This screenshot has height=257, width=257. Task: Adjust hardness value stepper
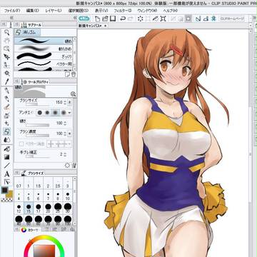[65, 123]
